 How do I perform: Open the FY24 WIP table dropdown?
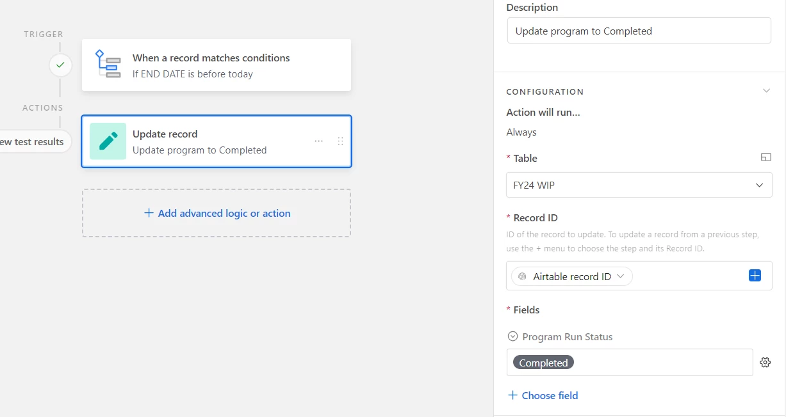click(x=639, y=185)
